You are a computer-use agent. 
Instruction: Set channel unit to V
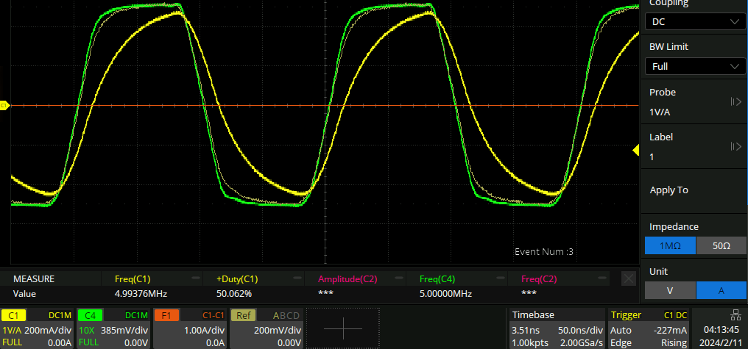(669, 290)
